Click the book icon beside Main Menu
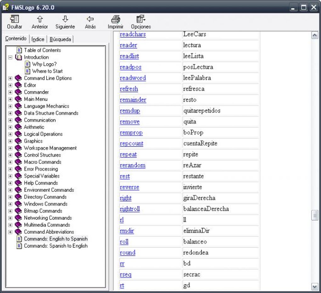 19,99
